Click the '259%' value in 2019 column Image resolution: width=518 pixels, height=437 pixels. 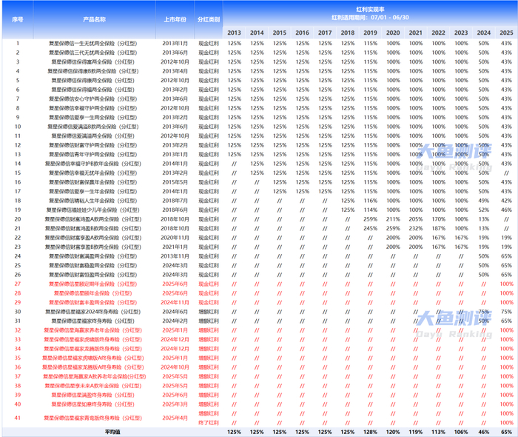(x=370, y=219)
